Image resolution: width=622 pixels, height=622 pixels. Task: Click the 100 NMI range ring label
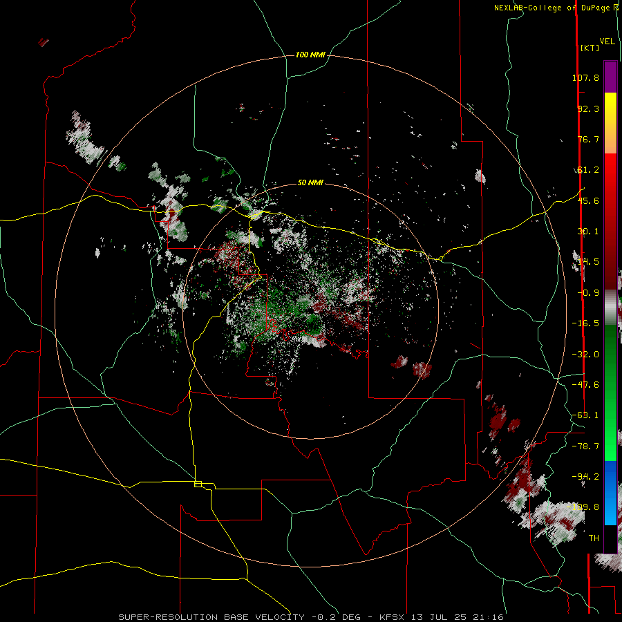(x=310, y=55)
